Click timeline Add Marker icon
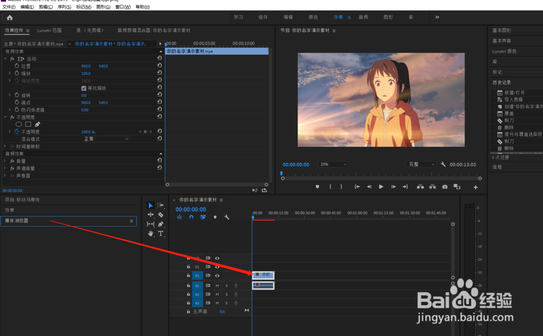The height and width of the screenshot is (336, 543). pyautogui.click(x=215, y=217)
